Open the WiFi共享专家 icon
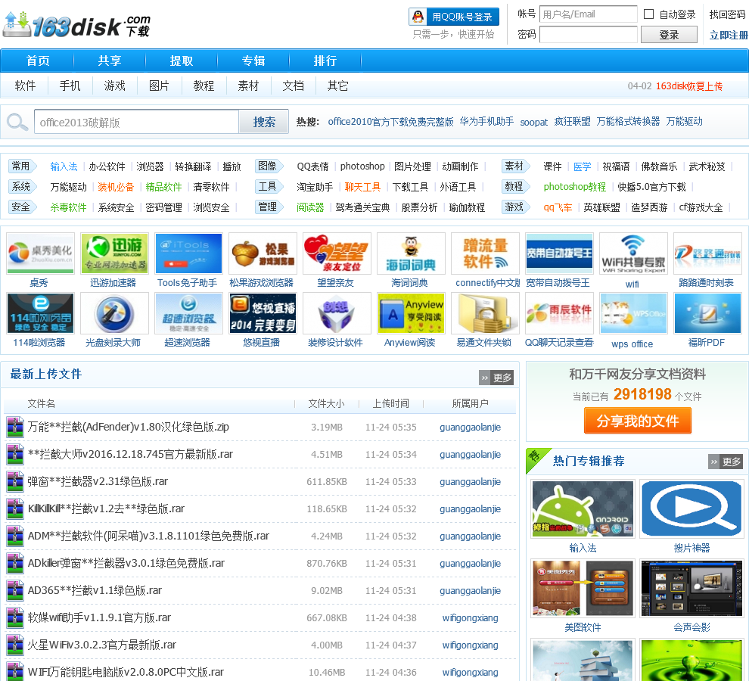Screen dimensions: 749x681 633,254
